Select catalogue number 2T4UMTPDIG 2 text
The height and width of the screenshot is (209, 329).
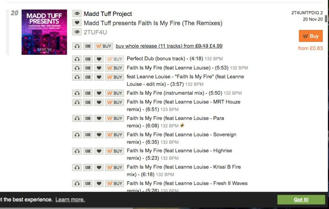(x=307, y=13)
